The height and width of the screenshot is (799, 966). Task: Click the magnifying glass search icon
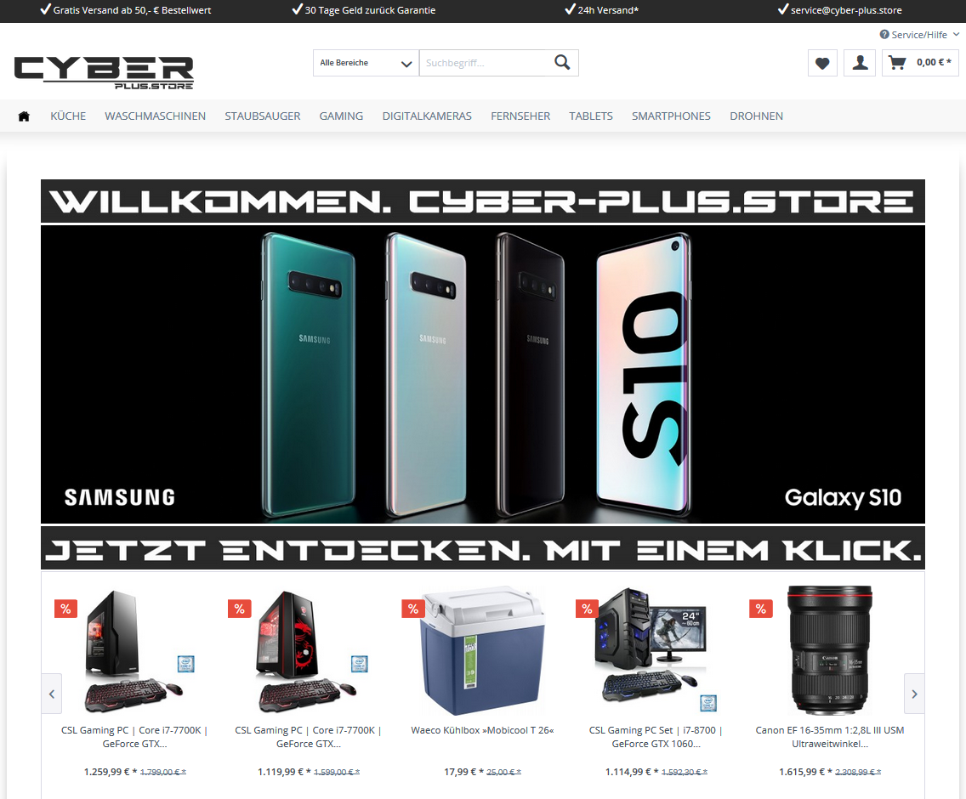(562, 62)
